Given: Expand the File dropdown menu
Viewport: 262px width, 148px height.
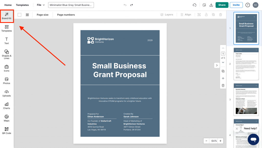Looking at the screenshot, I should 41,5.
